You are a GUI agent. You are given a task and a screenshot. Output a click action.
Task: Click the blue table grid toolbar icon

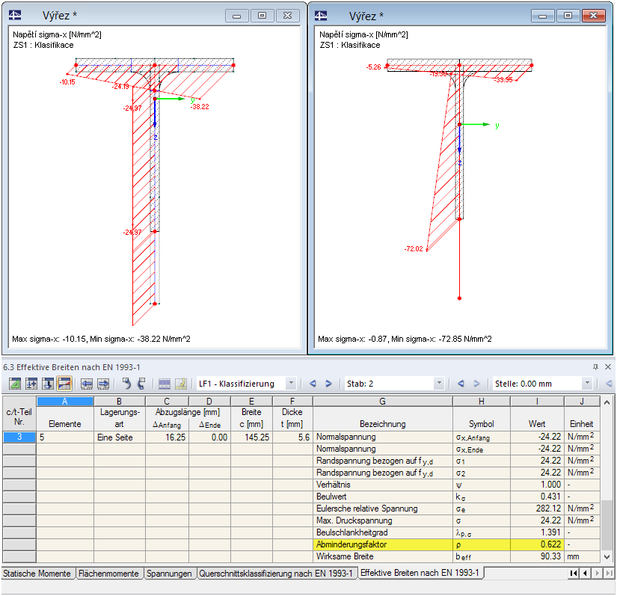165,384
